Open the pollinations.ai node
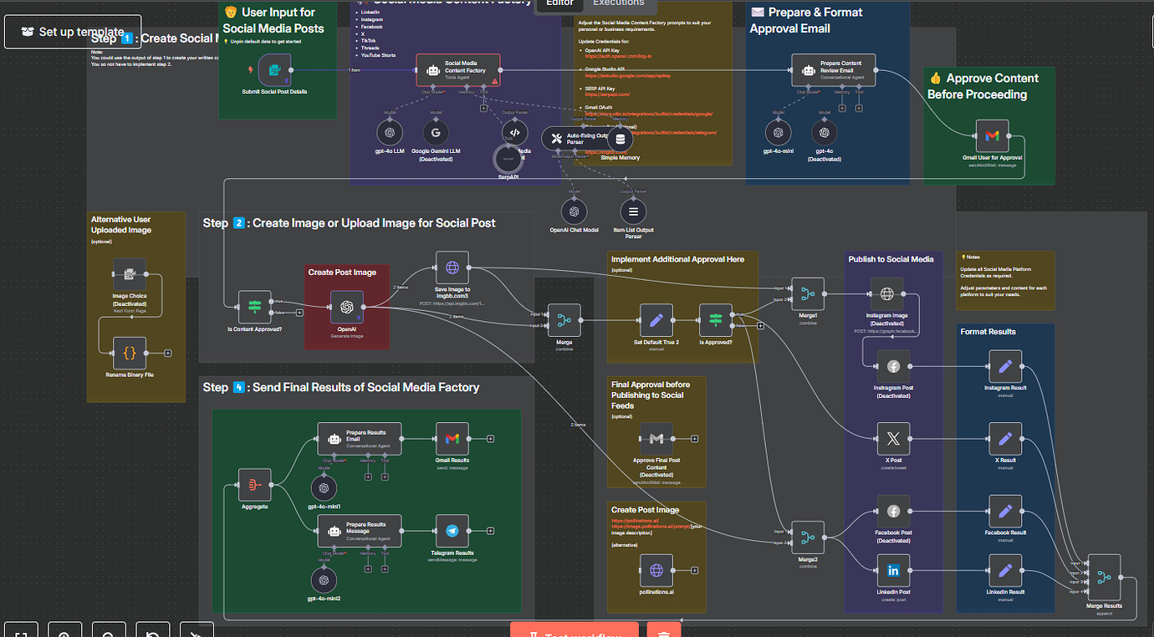The width and height of the screenshot is (1154, 637). click(656, 570)
